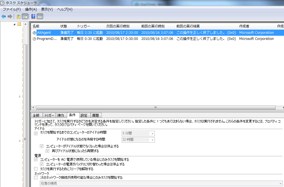This screenshot has width=284, height=187.
Task: Open the '22 時間' idle wait dropdown
Action: [152, 140]
